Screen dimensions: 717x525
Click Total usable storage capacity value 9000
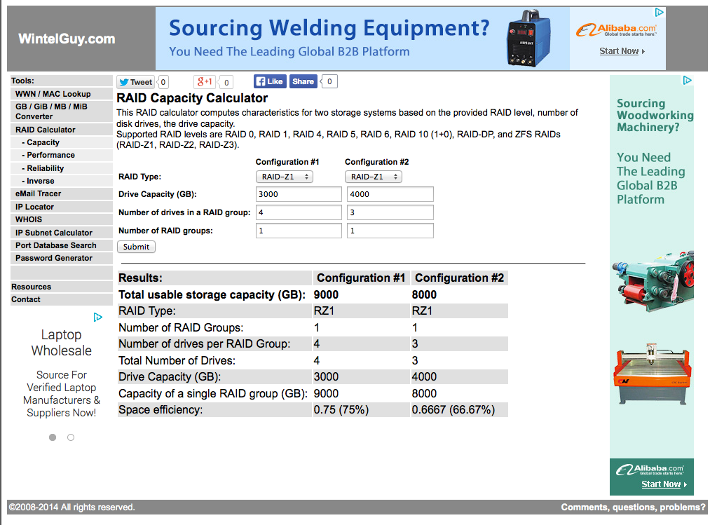[x=326, y=295]
